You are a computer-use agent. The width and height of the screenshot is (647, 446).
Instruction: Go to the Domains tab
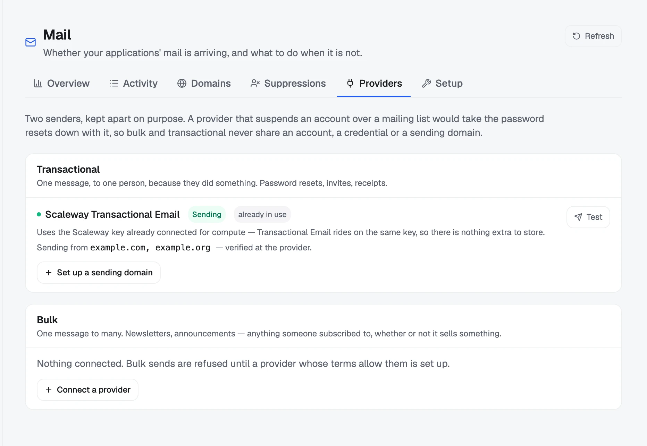(x=204, y=83)
